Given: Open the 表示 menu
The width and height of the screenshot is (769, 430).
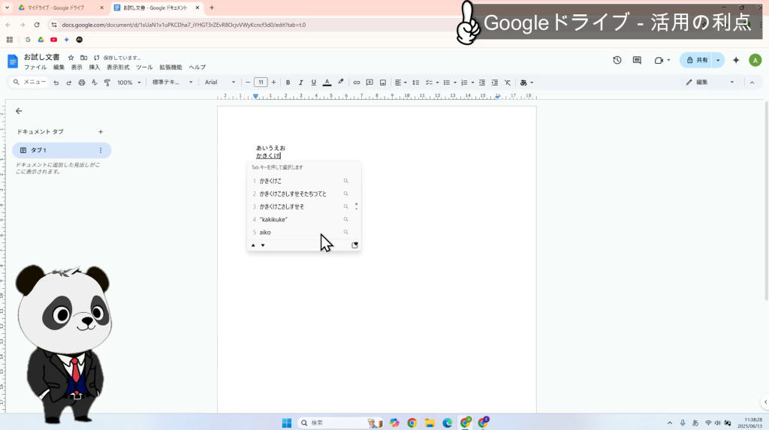Looking at the screenshot, I should coord(77,68).
